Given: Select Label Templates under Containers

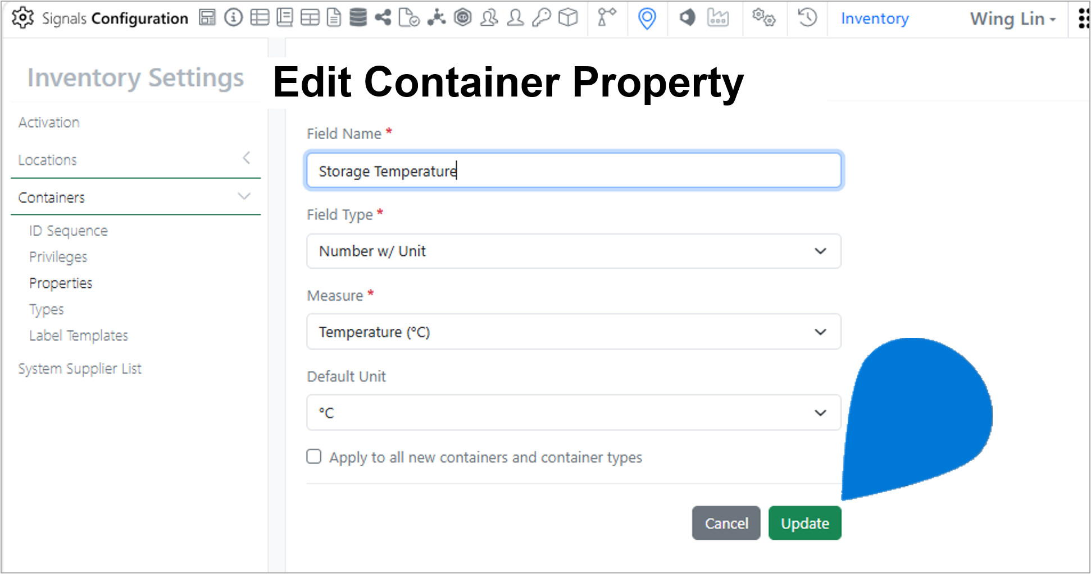Looking at the screenshot, I should pos(79,336).
